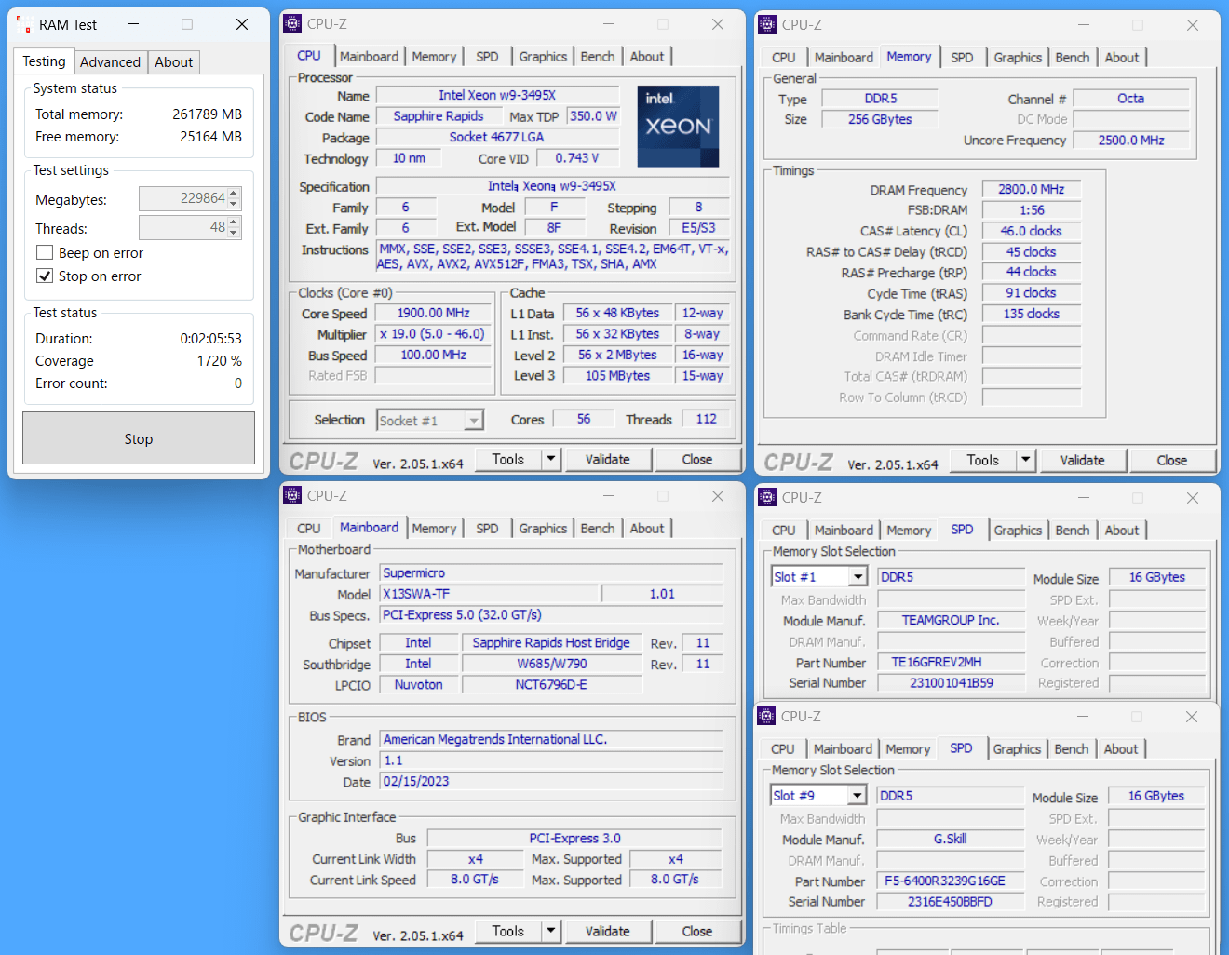Switch to Mainboard tab in Slot #9 window
Image resolution: width=1229 pixels, height=955 pixels.
844,749
